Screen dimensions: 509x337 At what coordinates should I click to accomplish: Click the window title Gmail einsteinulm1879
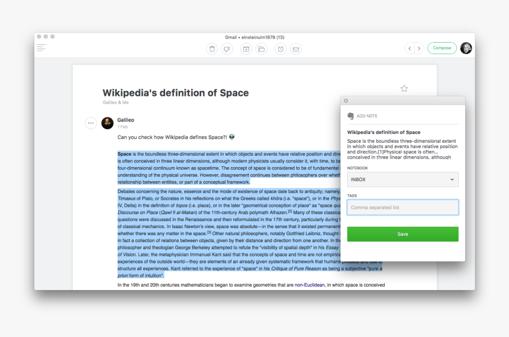pyautogui.click(x=255, y=37)
